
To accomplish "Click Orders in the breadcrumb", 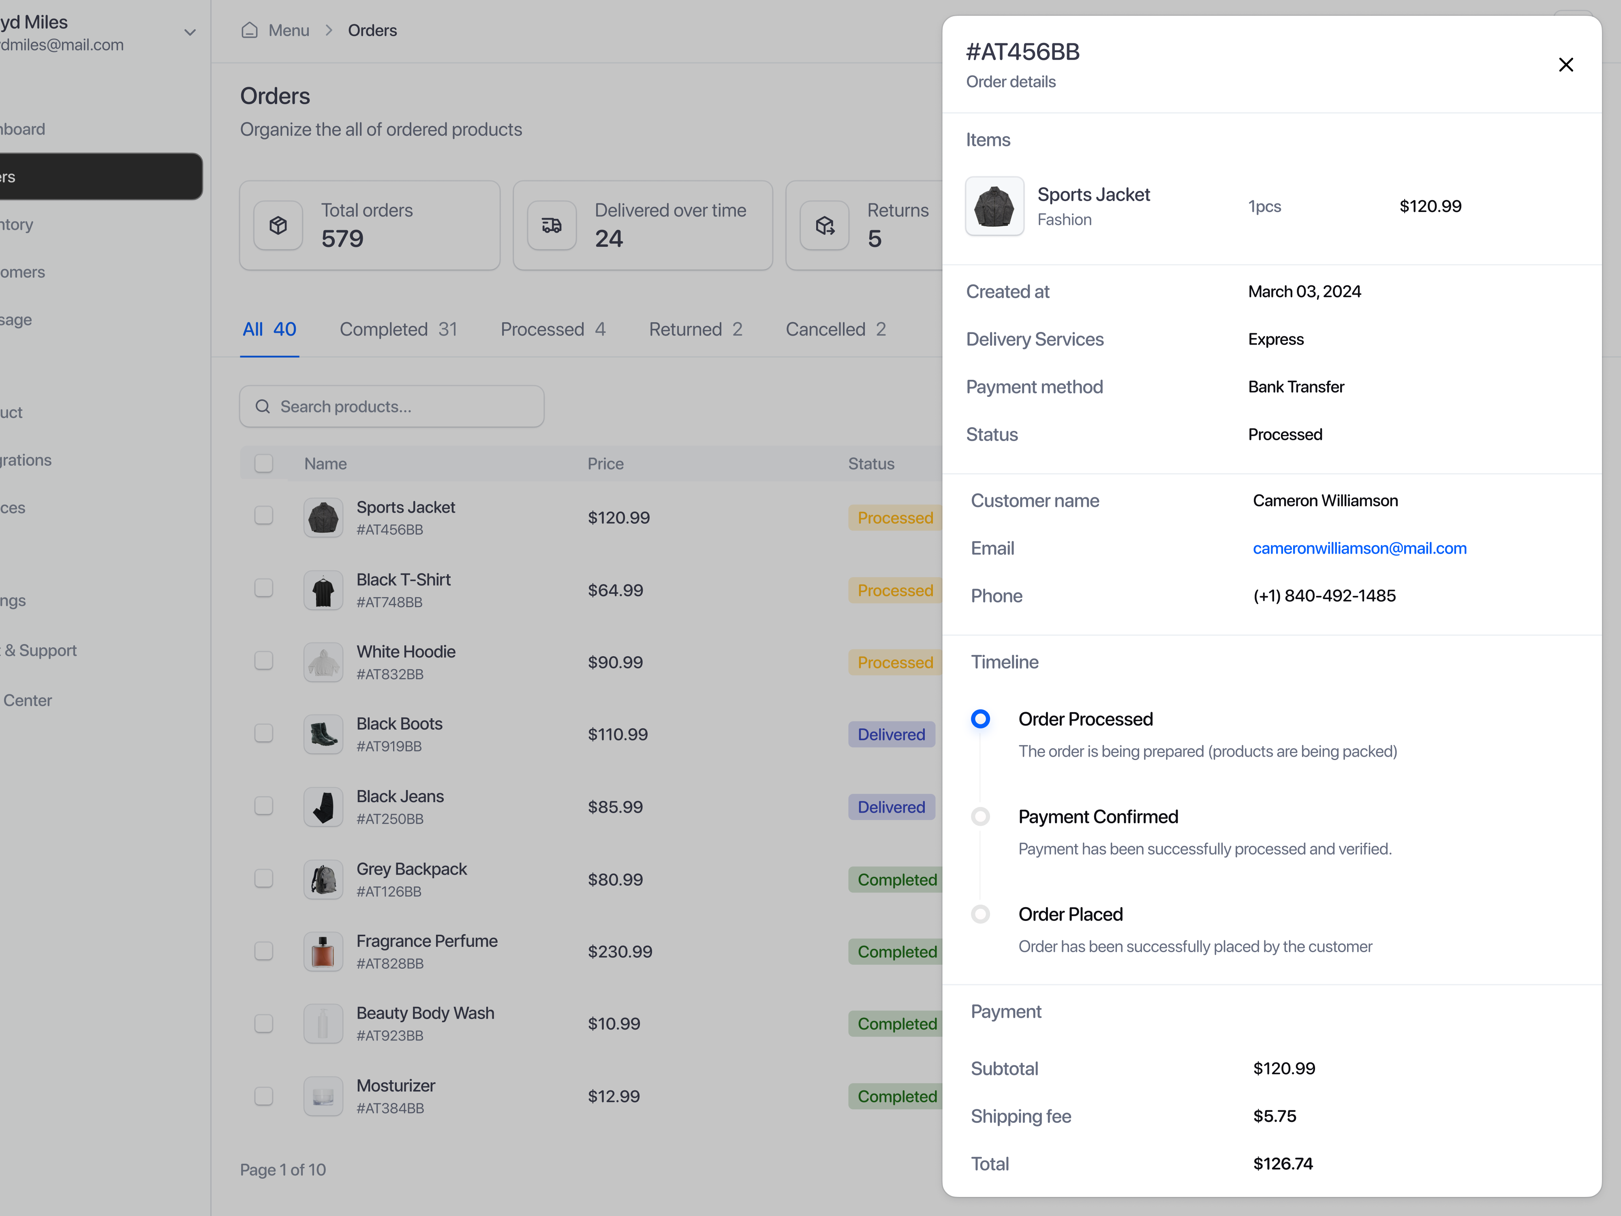I will (x=372, y=30).
